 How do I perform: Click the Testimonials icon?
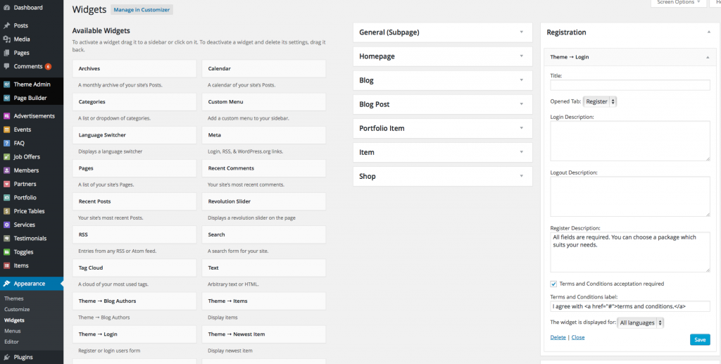[6, 239]
